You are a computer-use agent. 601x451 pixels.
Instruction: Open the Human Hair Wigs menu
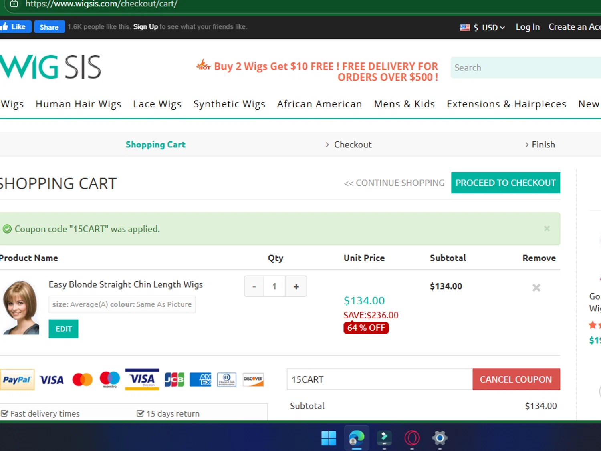click(79, 104)
